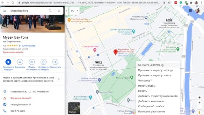Open vangoghmuseum.nl website link
Screen dimensions: 204x115
click(21, 104)
